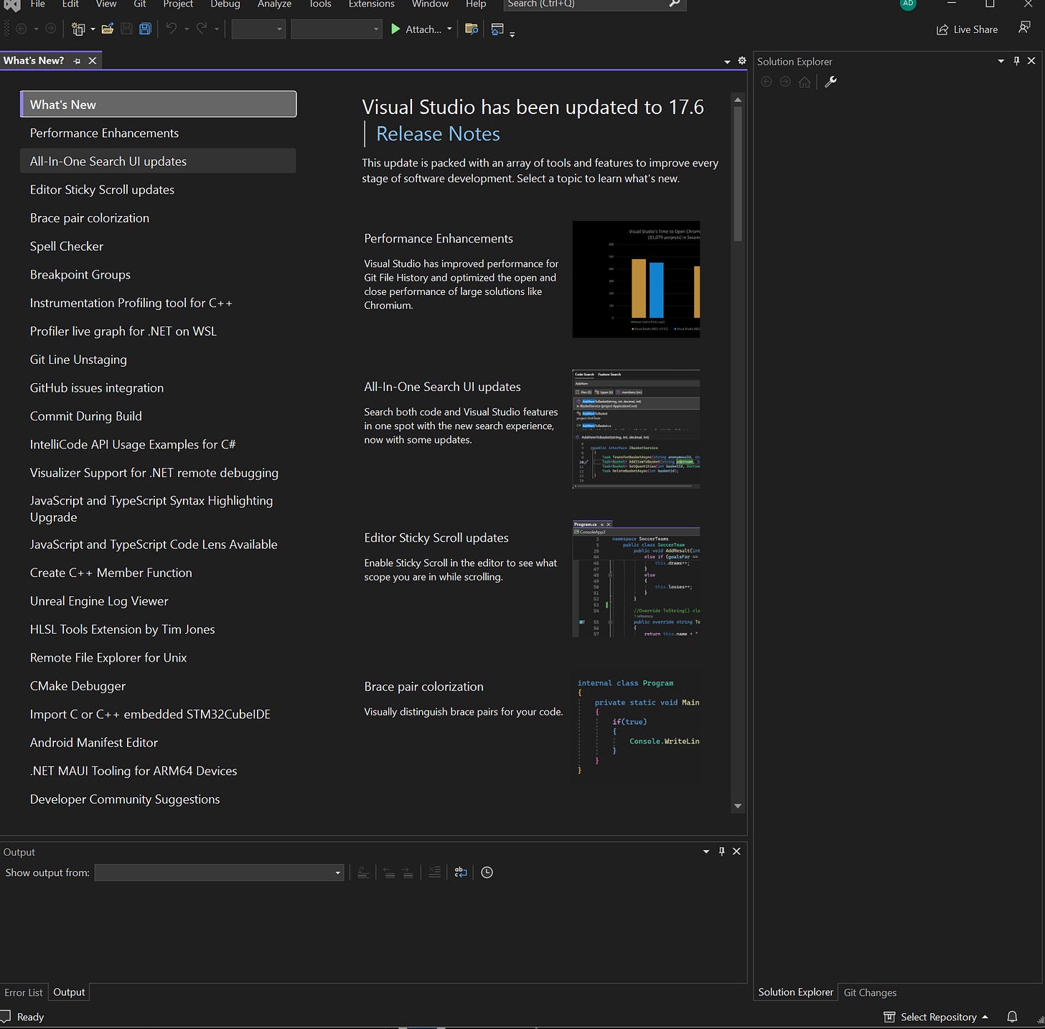Open the active documents list dropdown arrow
1045x1029 pixels.
click(727, 62)
